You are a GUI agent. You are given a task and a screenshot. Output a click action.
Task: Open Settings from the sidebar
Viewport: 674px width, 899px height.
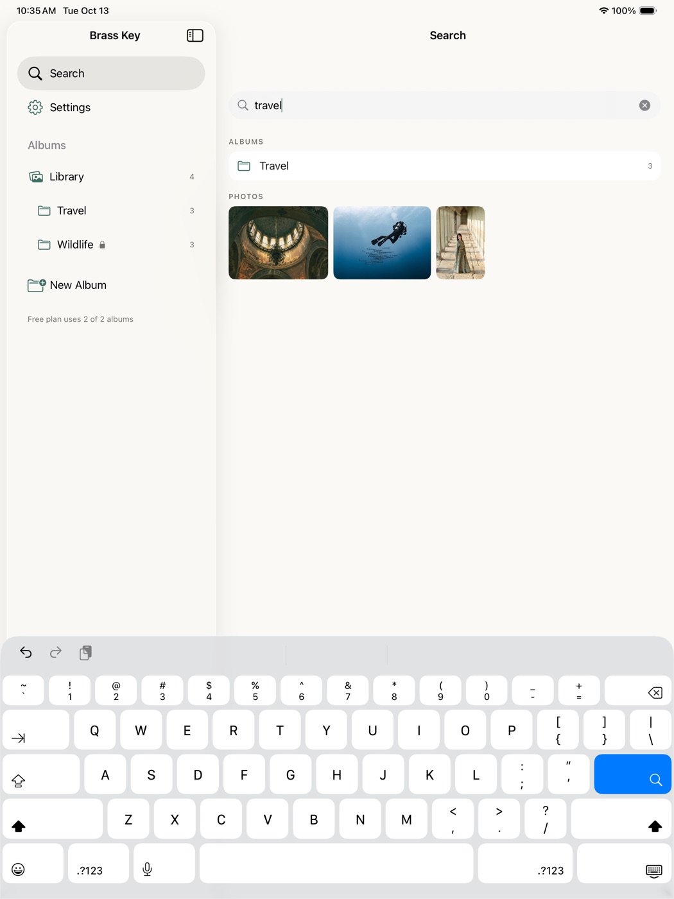[x=111, y=107]
